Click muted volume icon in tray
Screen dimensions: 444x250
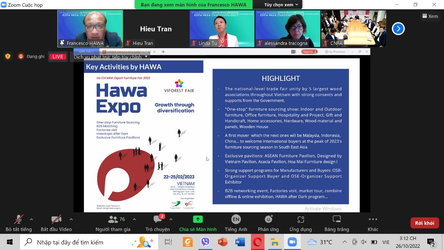pos(364,242)
